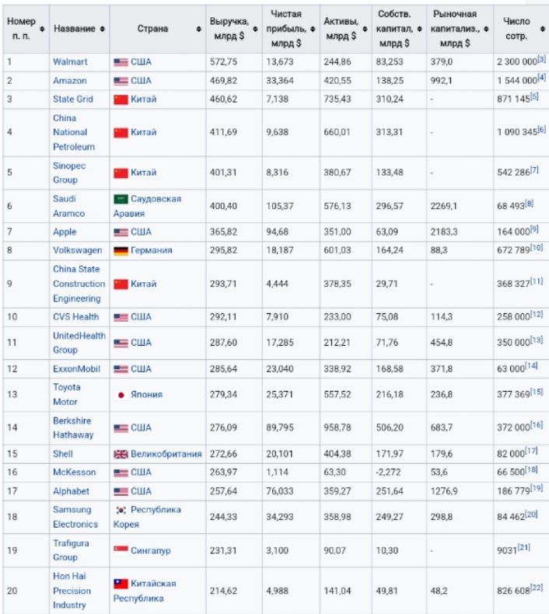Image resolution: width=549 pixels, height=614 pixels.
Task: Open the Samsung Electronics link
Action: (75, 517)
